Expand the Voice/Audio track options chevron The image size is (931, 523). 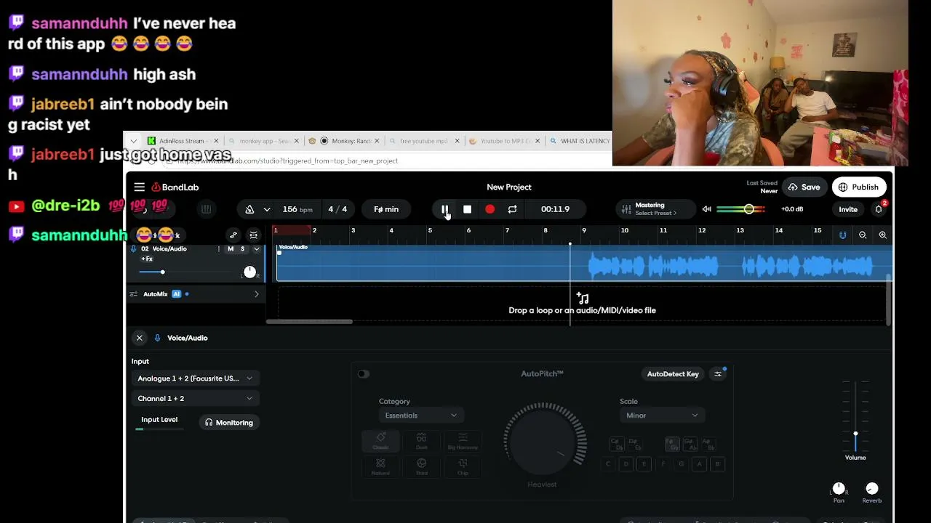tap(256, 249)
